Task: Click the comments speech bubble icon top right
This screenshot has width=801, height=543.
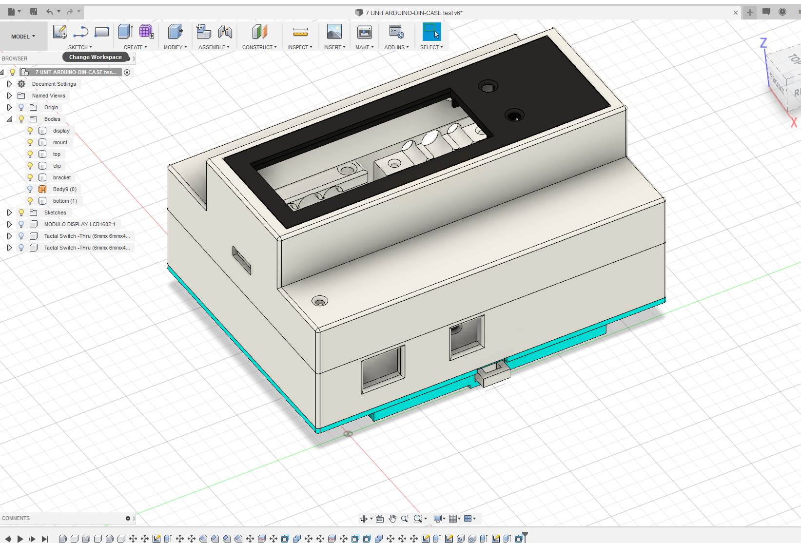Action: 766,12
